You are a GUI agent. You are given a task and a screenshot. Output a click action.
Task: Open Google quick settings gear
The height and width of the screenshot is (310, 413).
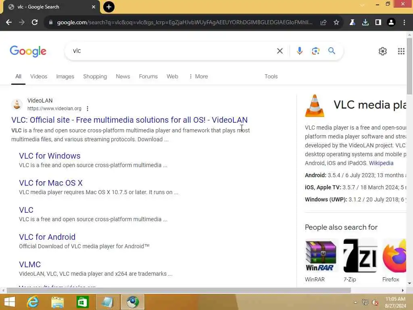coord(383,51)
